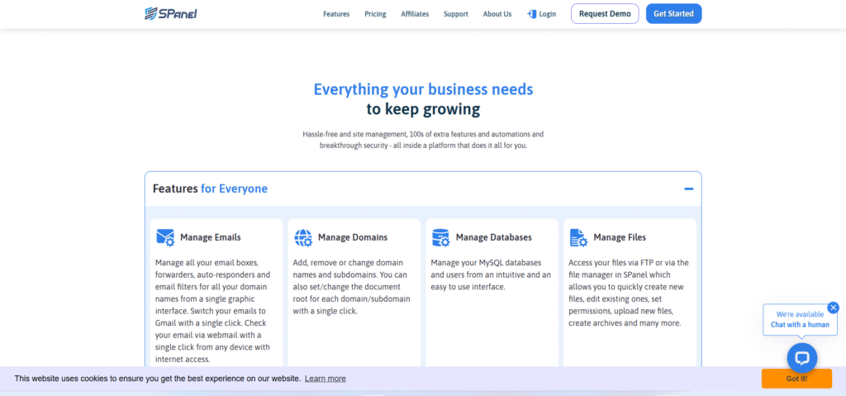The width and height of the screenshot is (846, 396).
Task: Close the chat availability popup
Action: pyautogui.click(x=833, y=308)
